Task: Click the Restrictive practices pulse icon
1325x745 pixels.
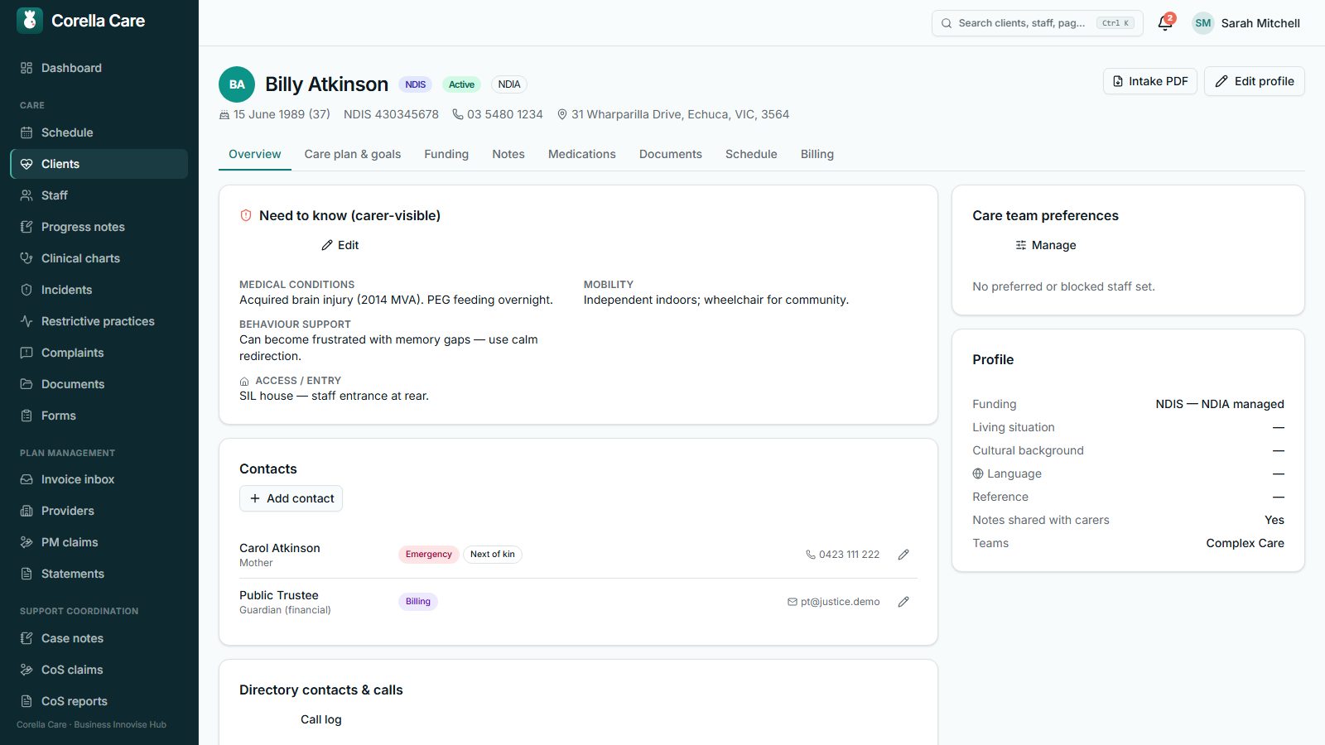Action: (x=26, y=321)
